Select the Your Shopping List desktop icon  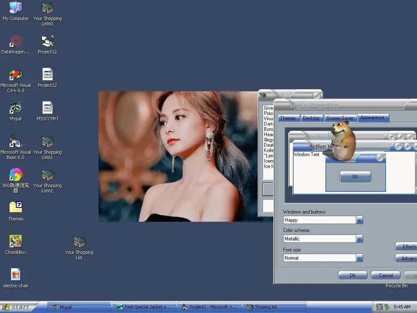[x=79, y=247]
